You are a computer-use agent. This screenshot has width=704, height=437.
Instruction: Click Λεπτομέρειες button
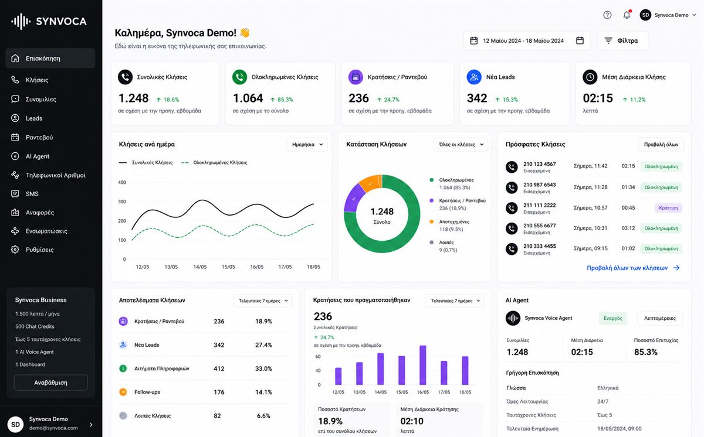pyautogui.click(x=660, y=318)
